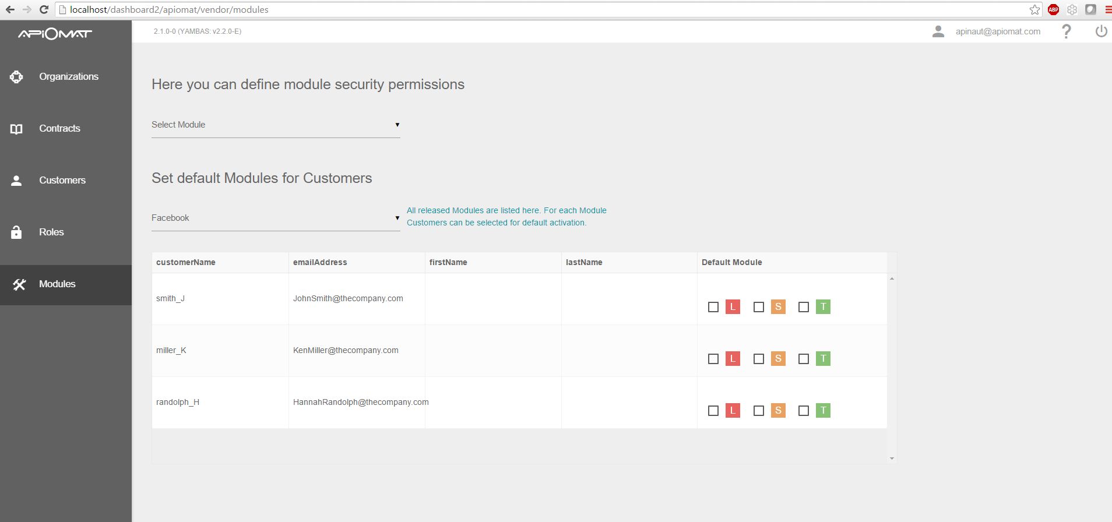This screenshot has height=522, width=1112.
Task: Open the Select Module dropdown
Action: [x=275, y=125]
